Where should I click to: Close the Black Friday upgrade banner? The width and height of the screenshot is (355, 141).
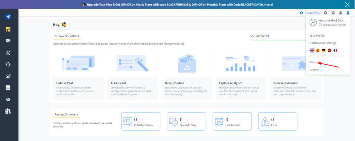[347, 4]
